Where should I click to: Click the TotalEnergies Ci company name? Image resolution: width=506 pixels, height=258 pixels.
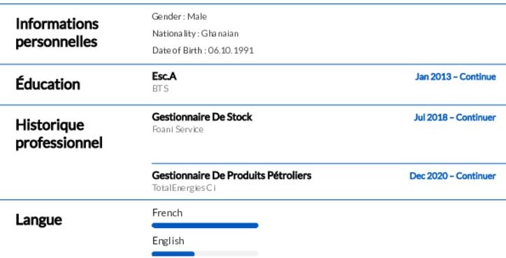coord(184,188)
